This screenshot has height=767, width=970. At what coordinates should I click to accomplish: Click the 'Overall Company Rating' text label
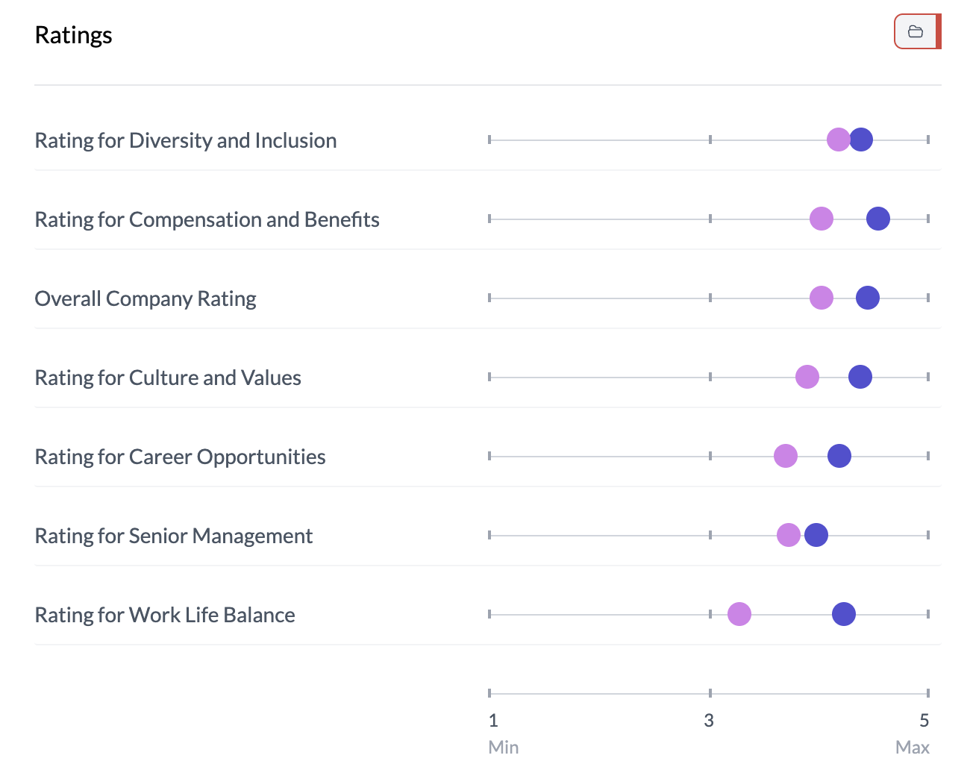click(145, 298)
